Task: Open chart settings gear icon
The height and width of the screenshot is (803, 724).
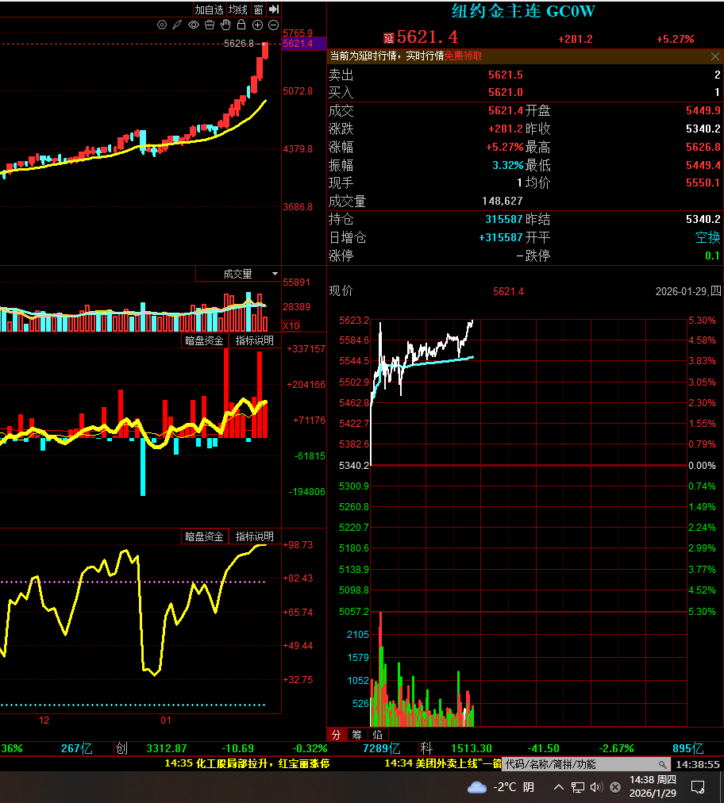Action: [x=162, y=25]
